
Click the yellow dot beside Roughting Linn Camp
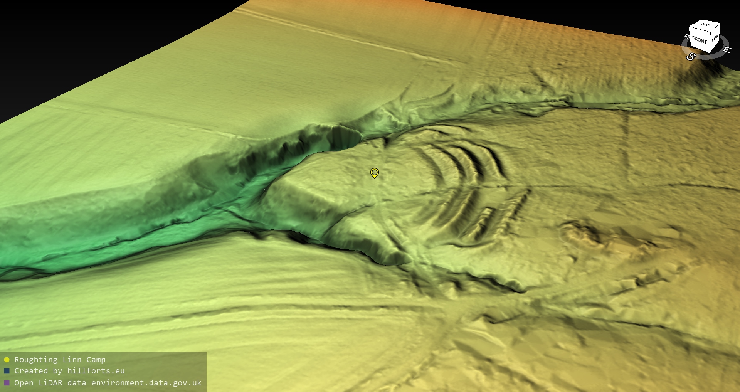click(x=7, y=360)
